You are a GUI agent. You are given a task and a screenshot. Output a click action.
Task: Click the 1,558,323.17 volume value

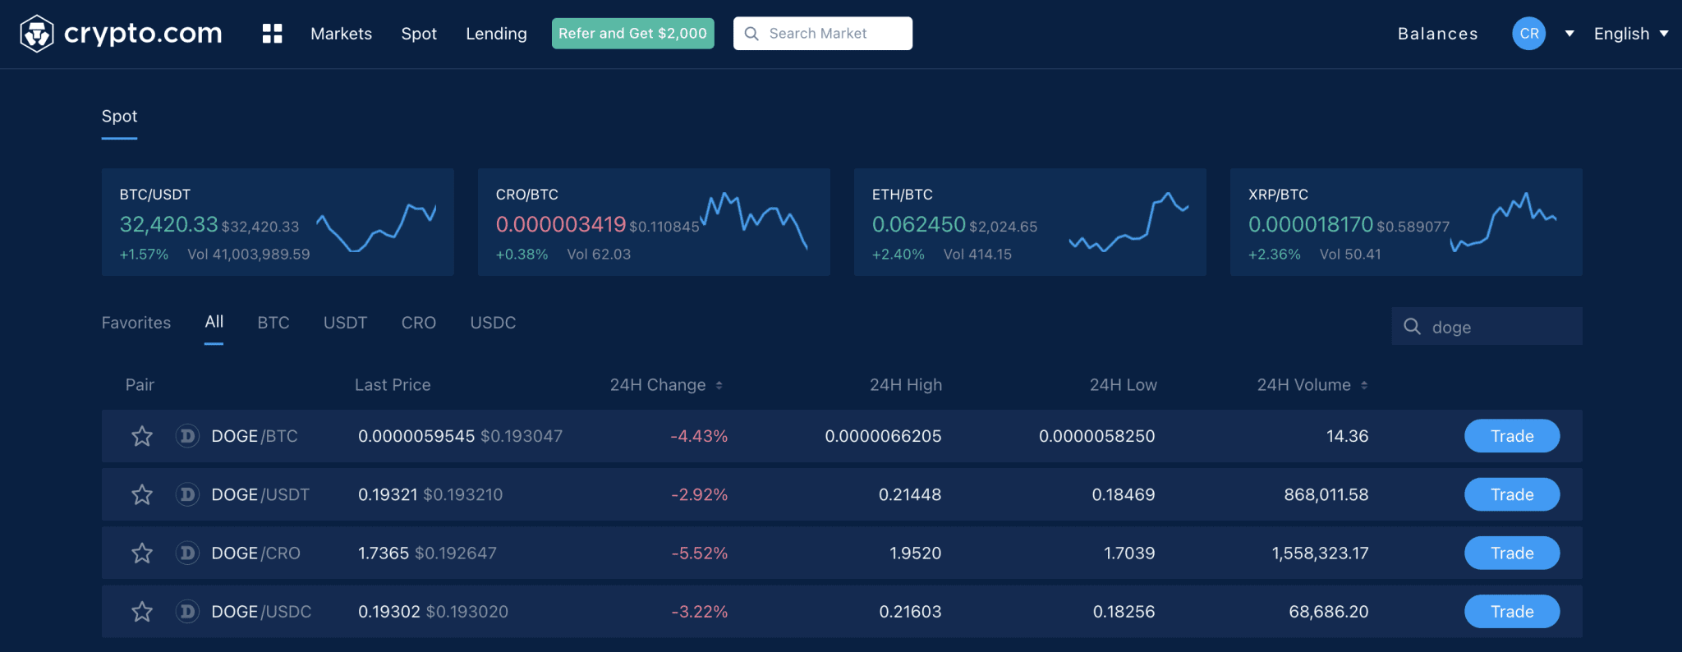pyautogui.click(x=1321, y=553)
